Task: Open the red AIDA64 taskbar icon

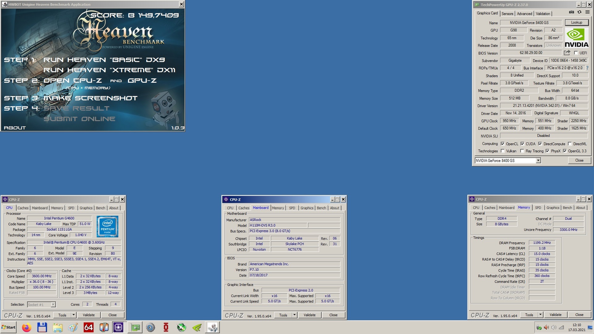Action: click(88, 327)
